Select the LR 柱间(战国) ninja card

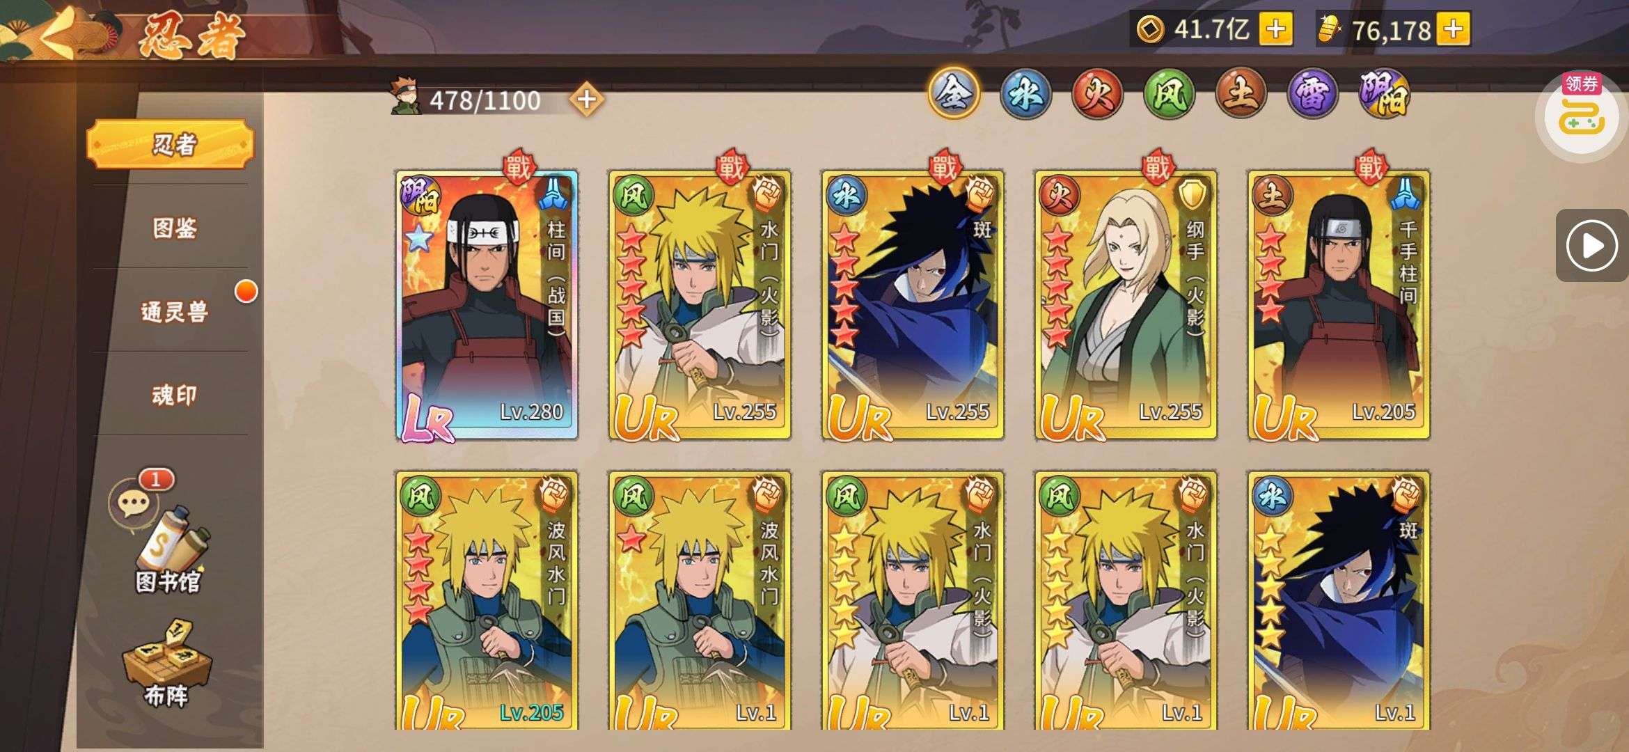tap(487, 305)
